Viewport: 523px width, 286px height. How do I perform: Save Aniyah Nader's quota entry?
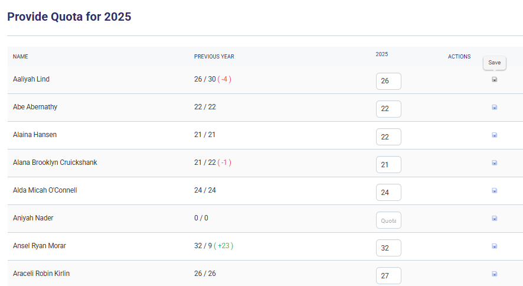point(494,218)
